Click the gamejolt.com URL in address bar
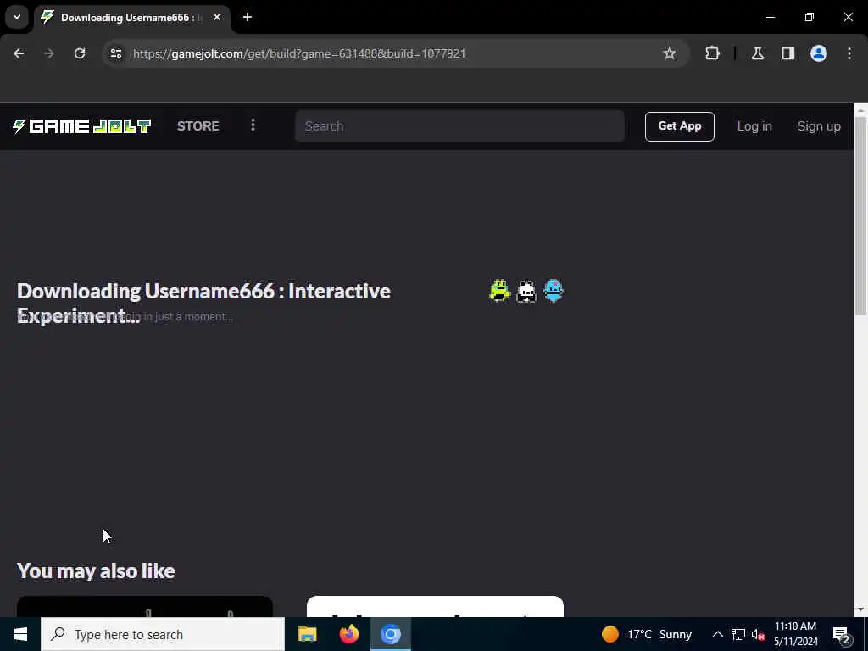The image size is (868, 651). coord(299,53)
